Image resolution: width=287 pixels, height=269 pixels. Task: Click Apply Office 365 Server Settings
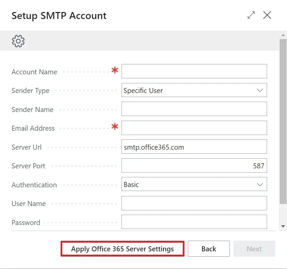pyautogui.click(x=122, y=249)
